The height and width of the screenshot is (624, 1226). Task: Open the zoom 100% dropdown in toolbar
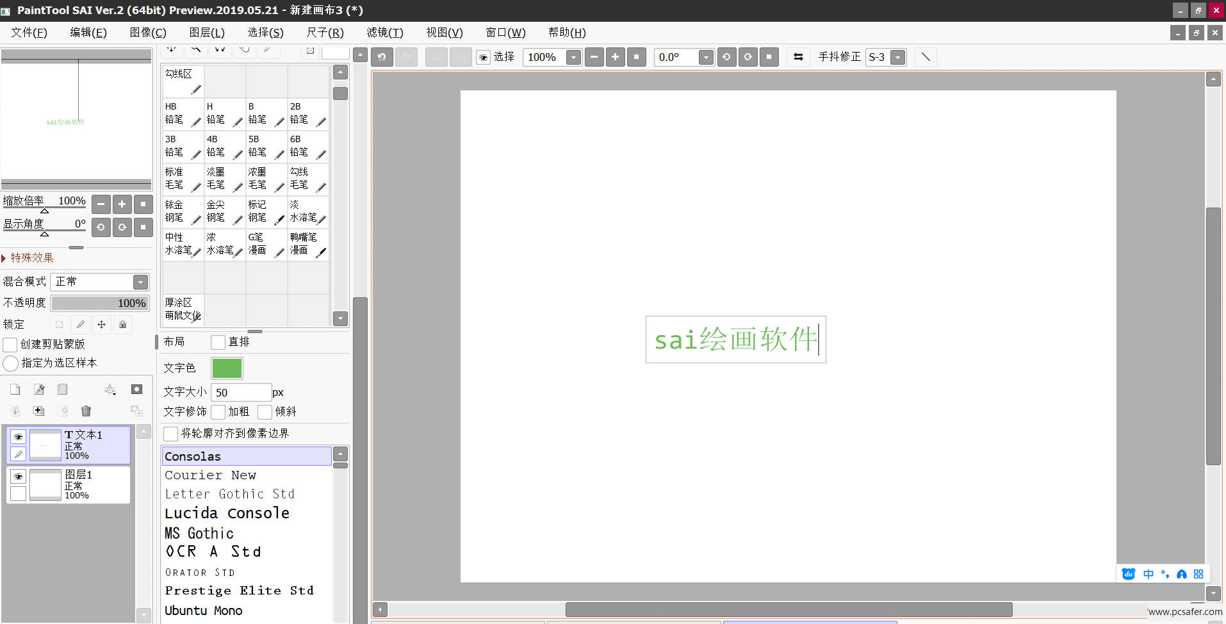(574, 58)
